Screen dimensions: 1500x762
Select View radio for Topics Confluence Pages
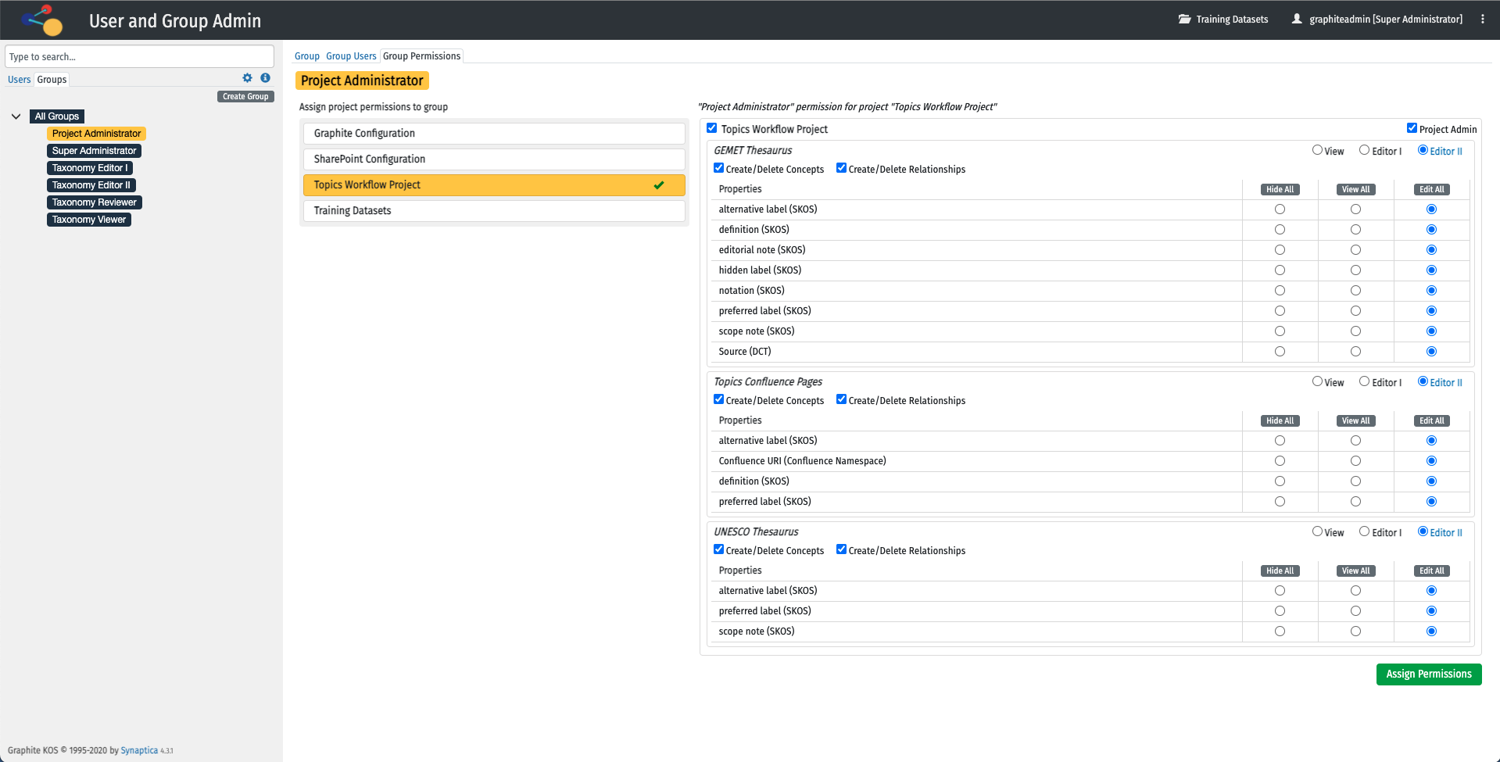1317,381
